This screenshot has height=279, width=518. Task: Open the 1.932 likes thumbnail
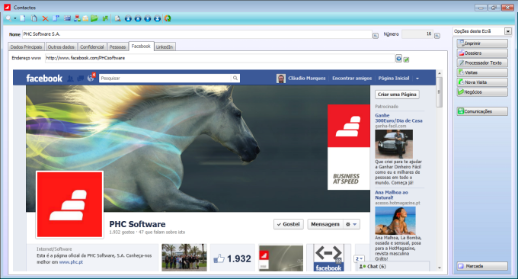232,258
